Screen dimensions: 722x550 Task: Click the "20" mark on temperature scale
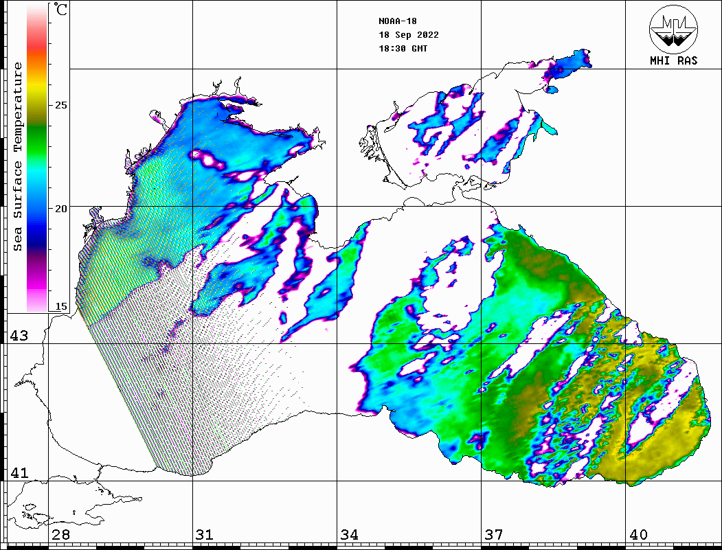click(60, 209)
